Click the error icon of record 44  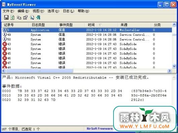(5, 49)
